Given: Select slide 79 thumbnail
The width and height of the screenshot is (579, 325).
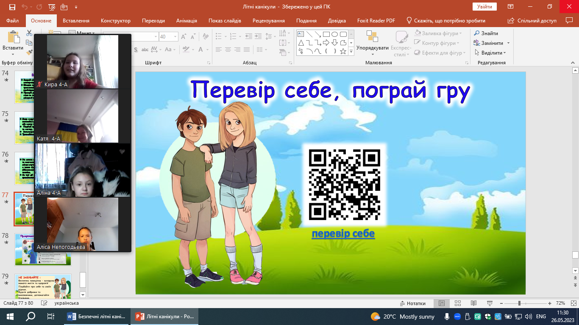Looking at the screenshot, I should pos(43,286).
